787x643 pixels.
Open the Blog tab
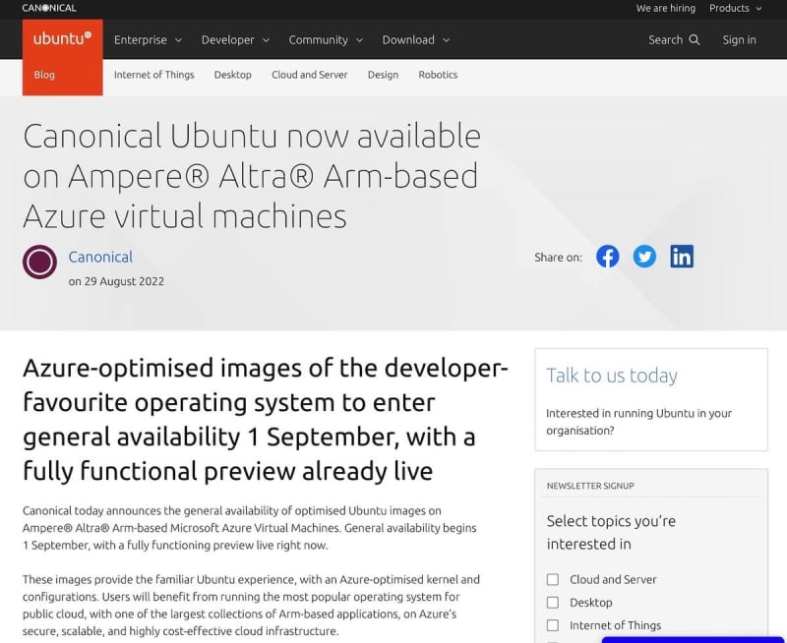point(44,75)
